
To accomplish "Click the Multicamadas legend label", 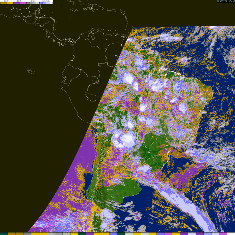I will 46,1.
